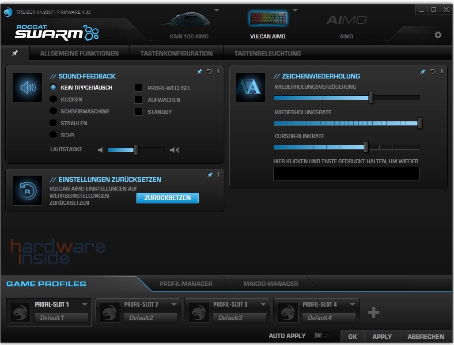Select the Klicken sound option
Viewport: 454px width, 345px height.
[53, 99]
